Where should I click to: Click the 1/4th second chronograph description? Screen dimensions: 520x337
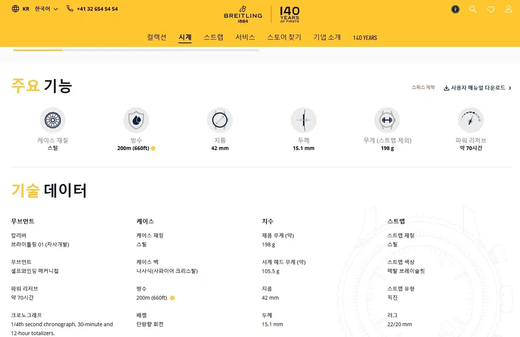click(62, 329)
